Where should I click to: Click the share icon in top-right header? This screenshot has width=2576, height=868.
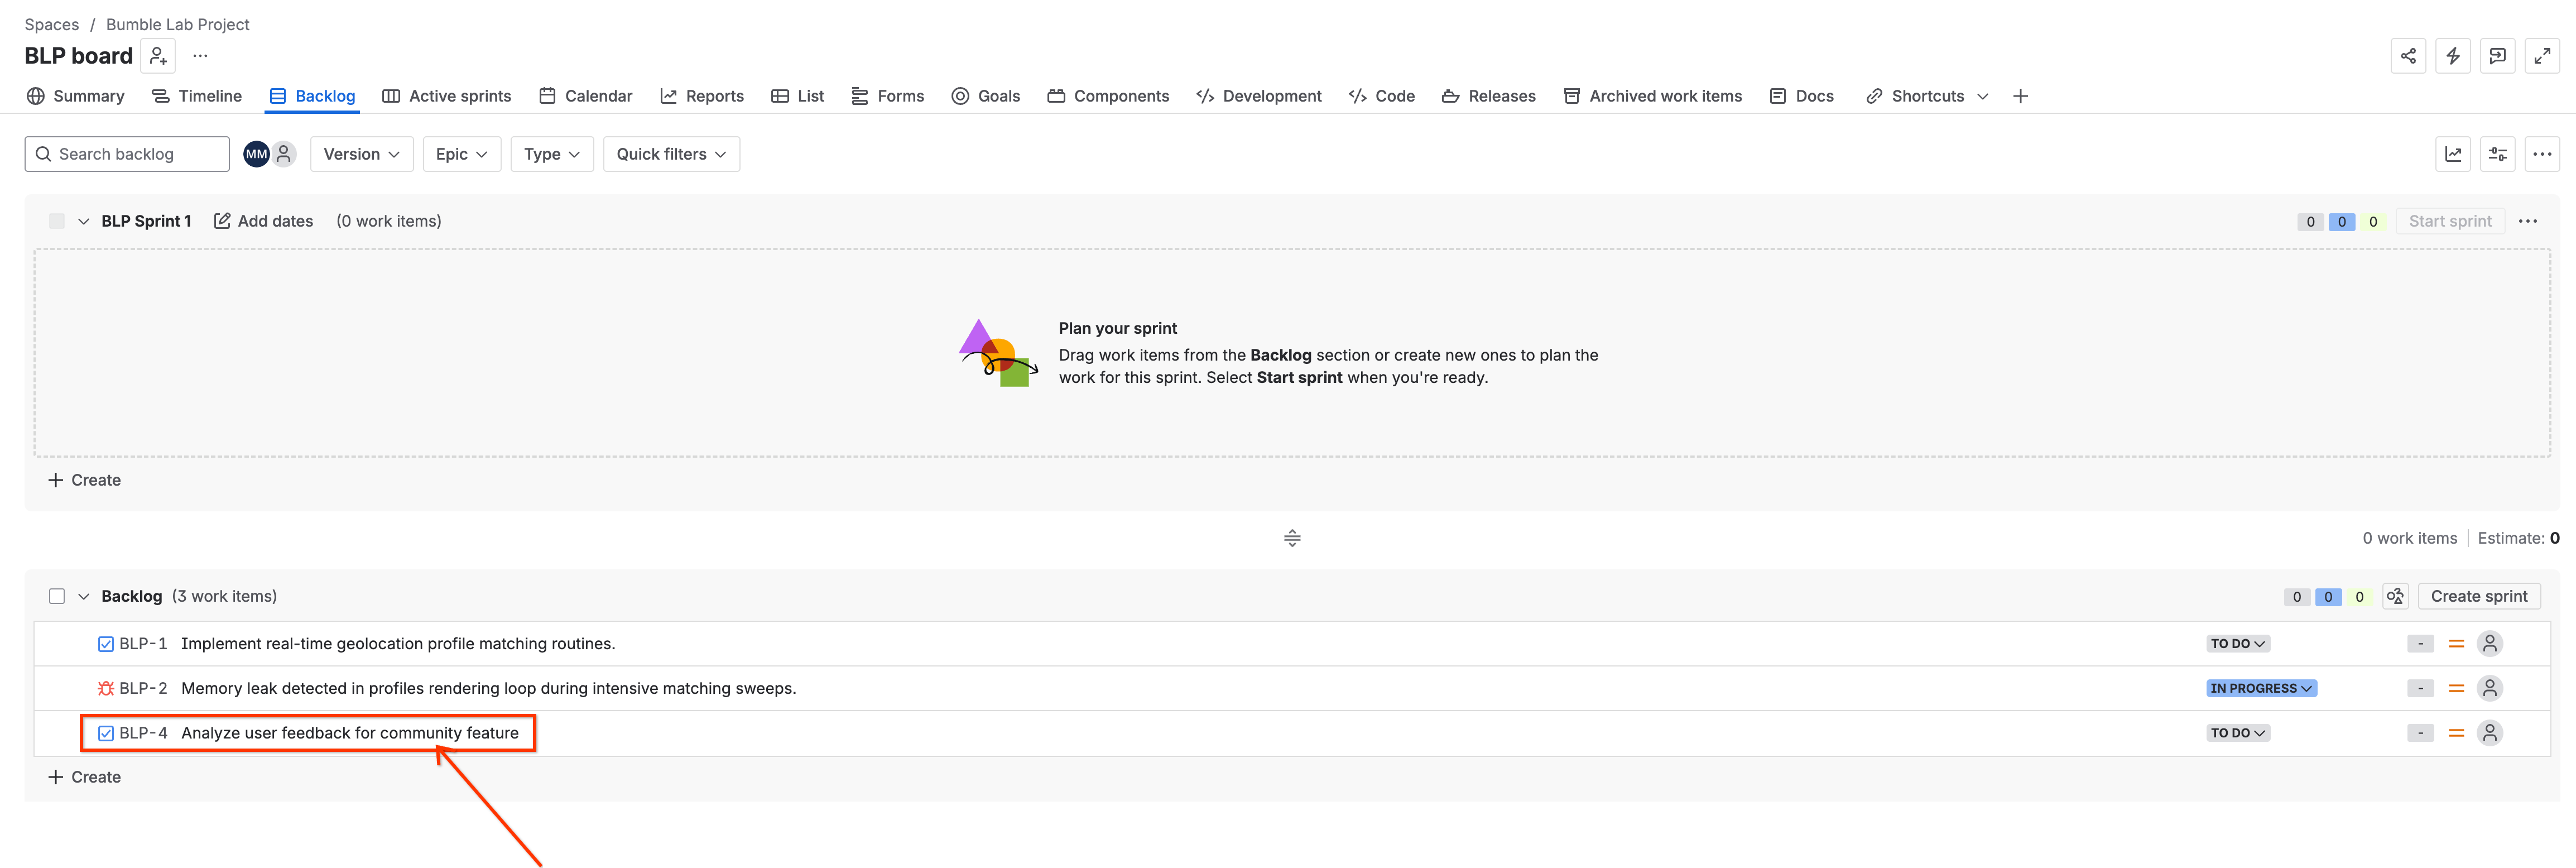pyautogui.click(x=2408, y=56)
